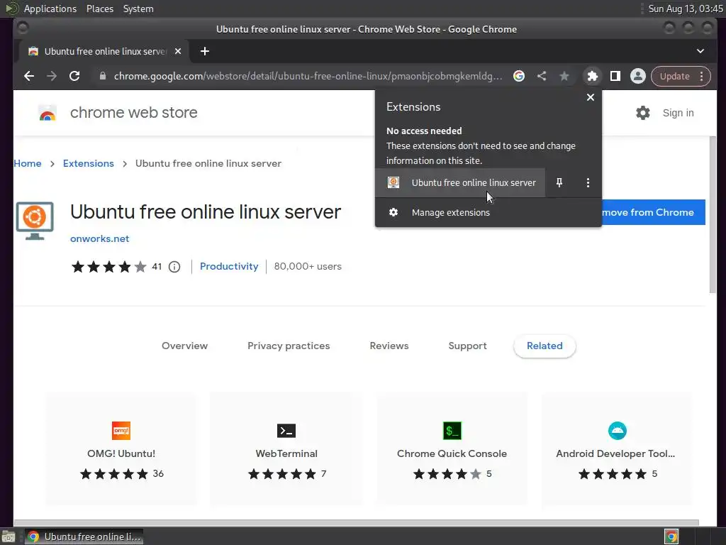Share this page via the share icon

pyautogui.click(x=542, y=76)
